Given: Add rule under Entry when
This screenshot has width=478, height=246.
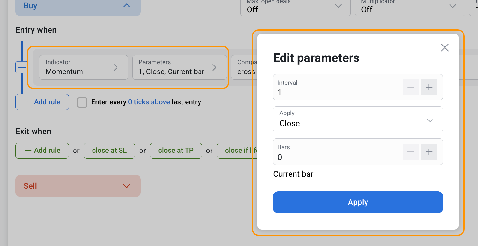Looking at the screenshot, I should point(42,102).
